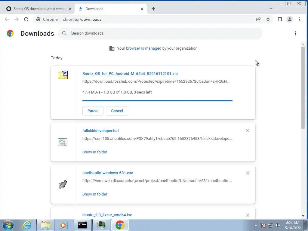Remove ibuntu_2.0_lixsur_amd64.iso from the list
The image size is (308, 231).
click(248, 215)
